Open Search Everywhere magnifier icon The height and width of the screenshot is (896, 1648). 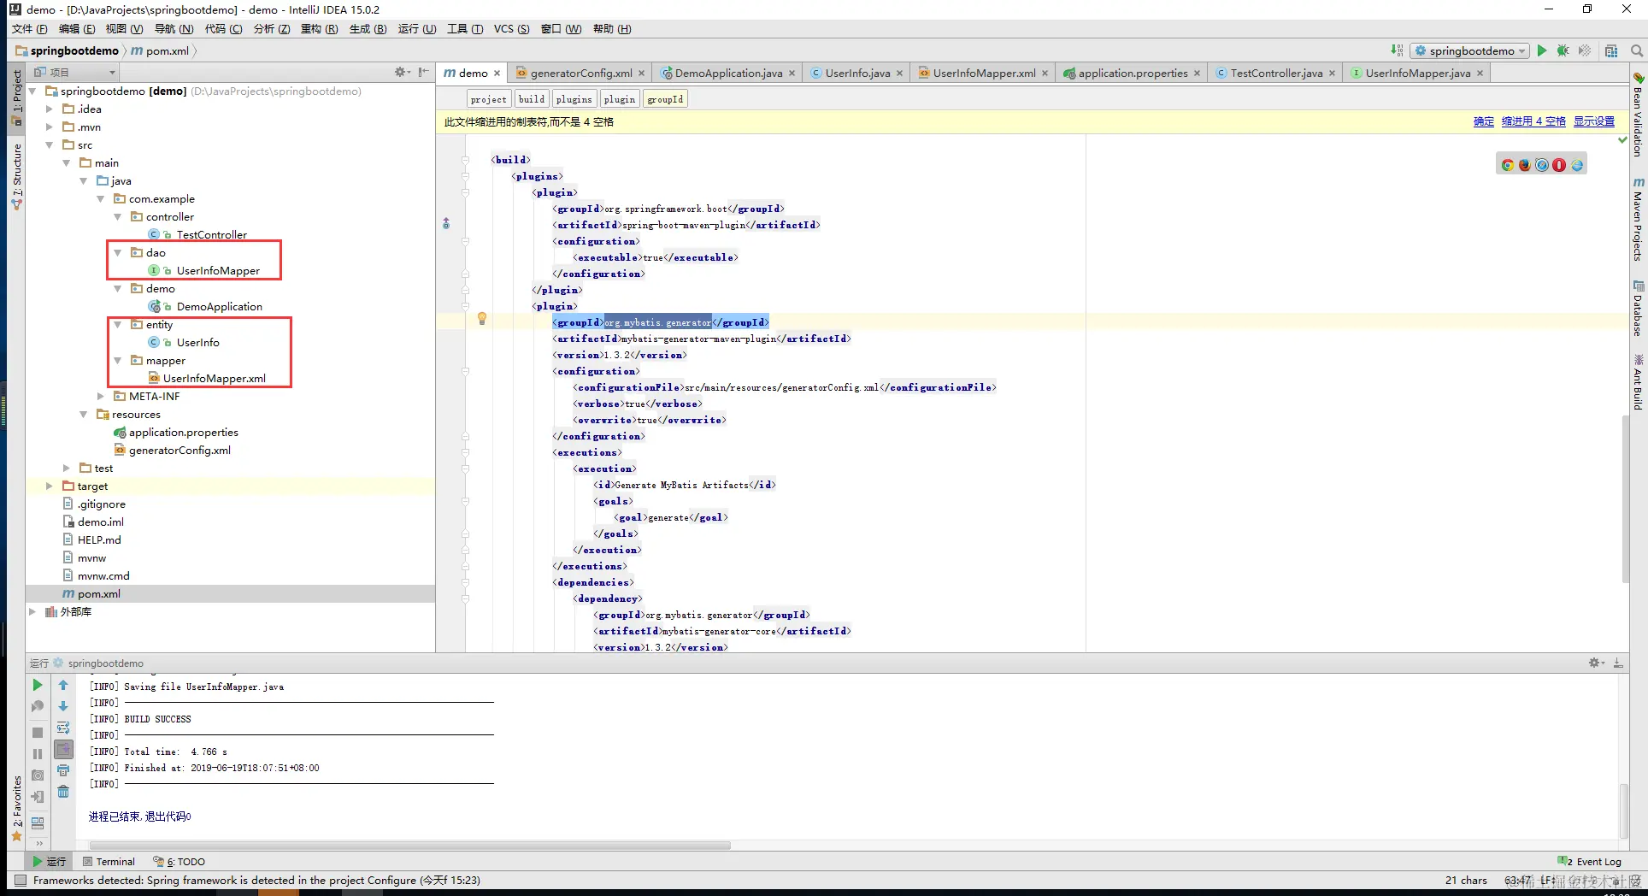(1637, 50)
